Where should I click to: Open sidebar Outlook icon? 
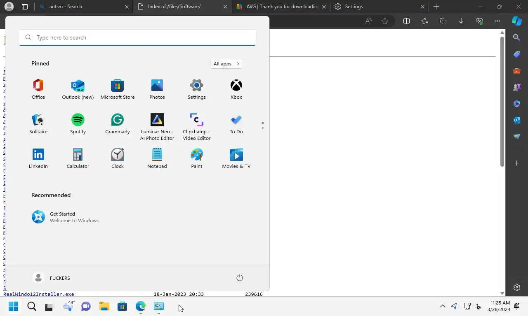(516, 120)
